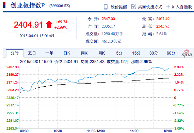Open the 日K chart tab
This screenshot has width=194, height=133.
[67, 53]
